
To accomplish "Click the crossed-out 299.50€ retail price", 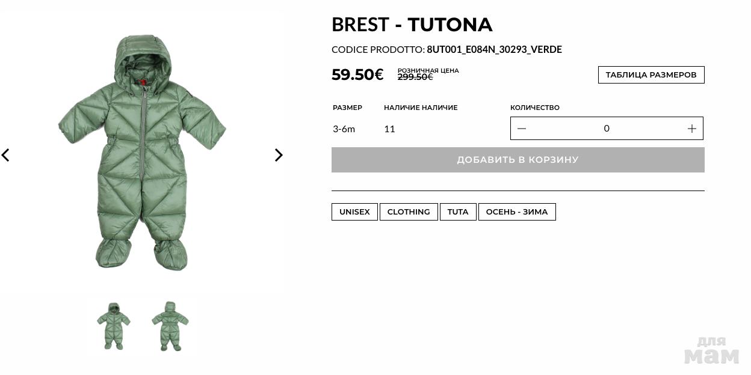I will pos(415,77).
